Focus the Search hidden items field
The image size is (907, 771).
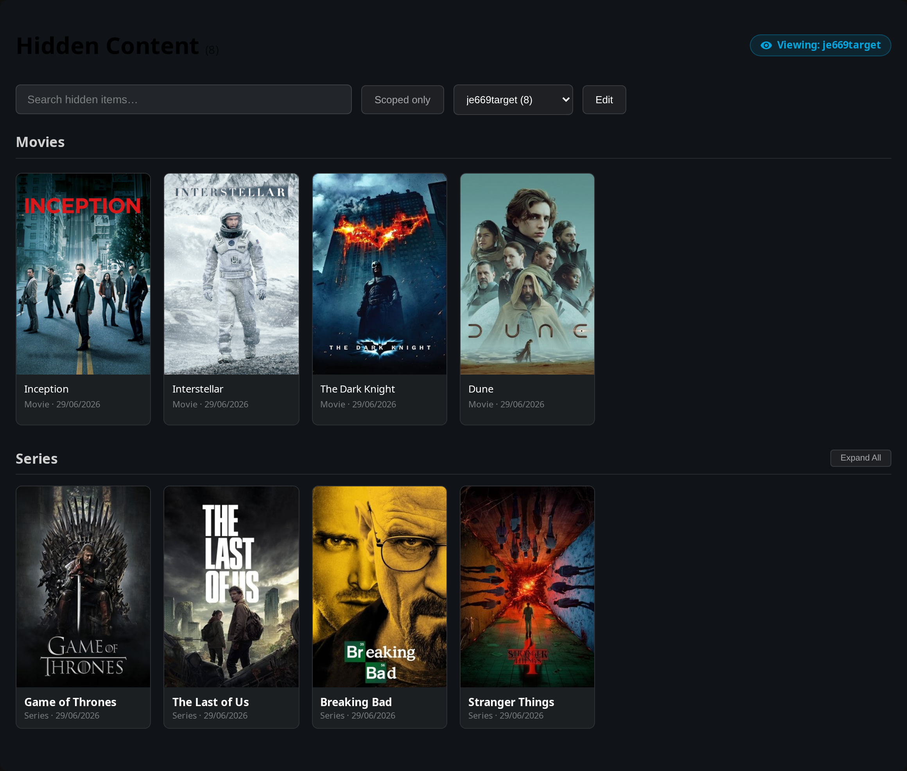tap(184, 100)
